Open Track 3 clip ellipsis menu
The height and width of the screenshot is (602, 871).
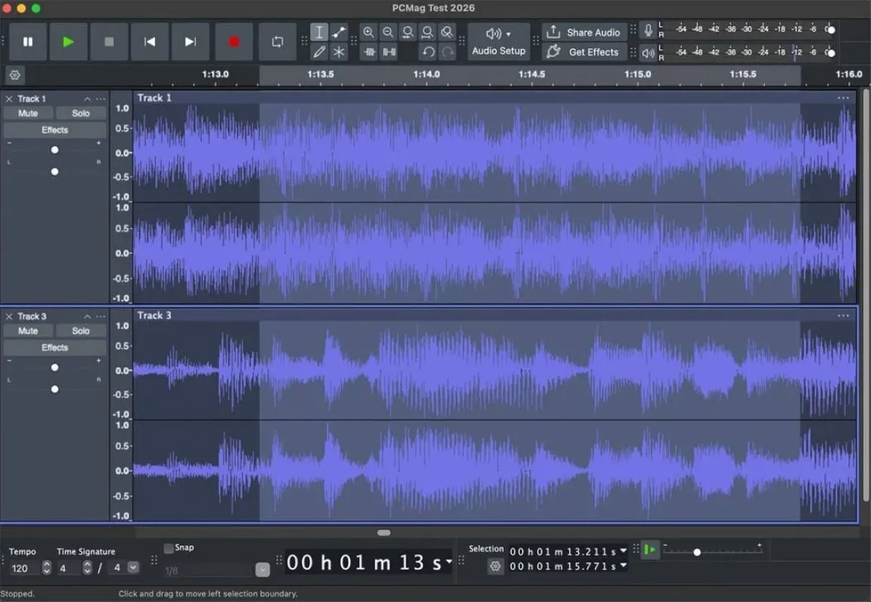coord(843,315)
